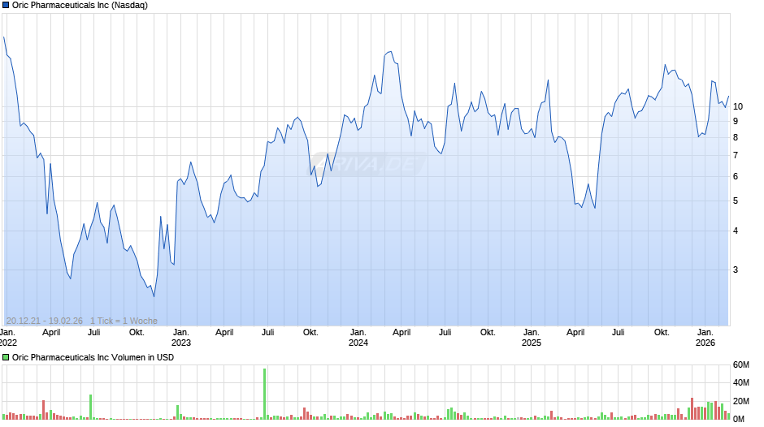764x427 pixels.
Task: Click the price axis label '6'
Action: 736,177
